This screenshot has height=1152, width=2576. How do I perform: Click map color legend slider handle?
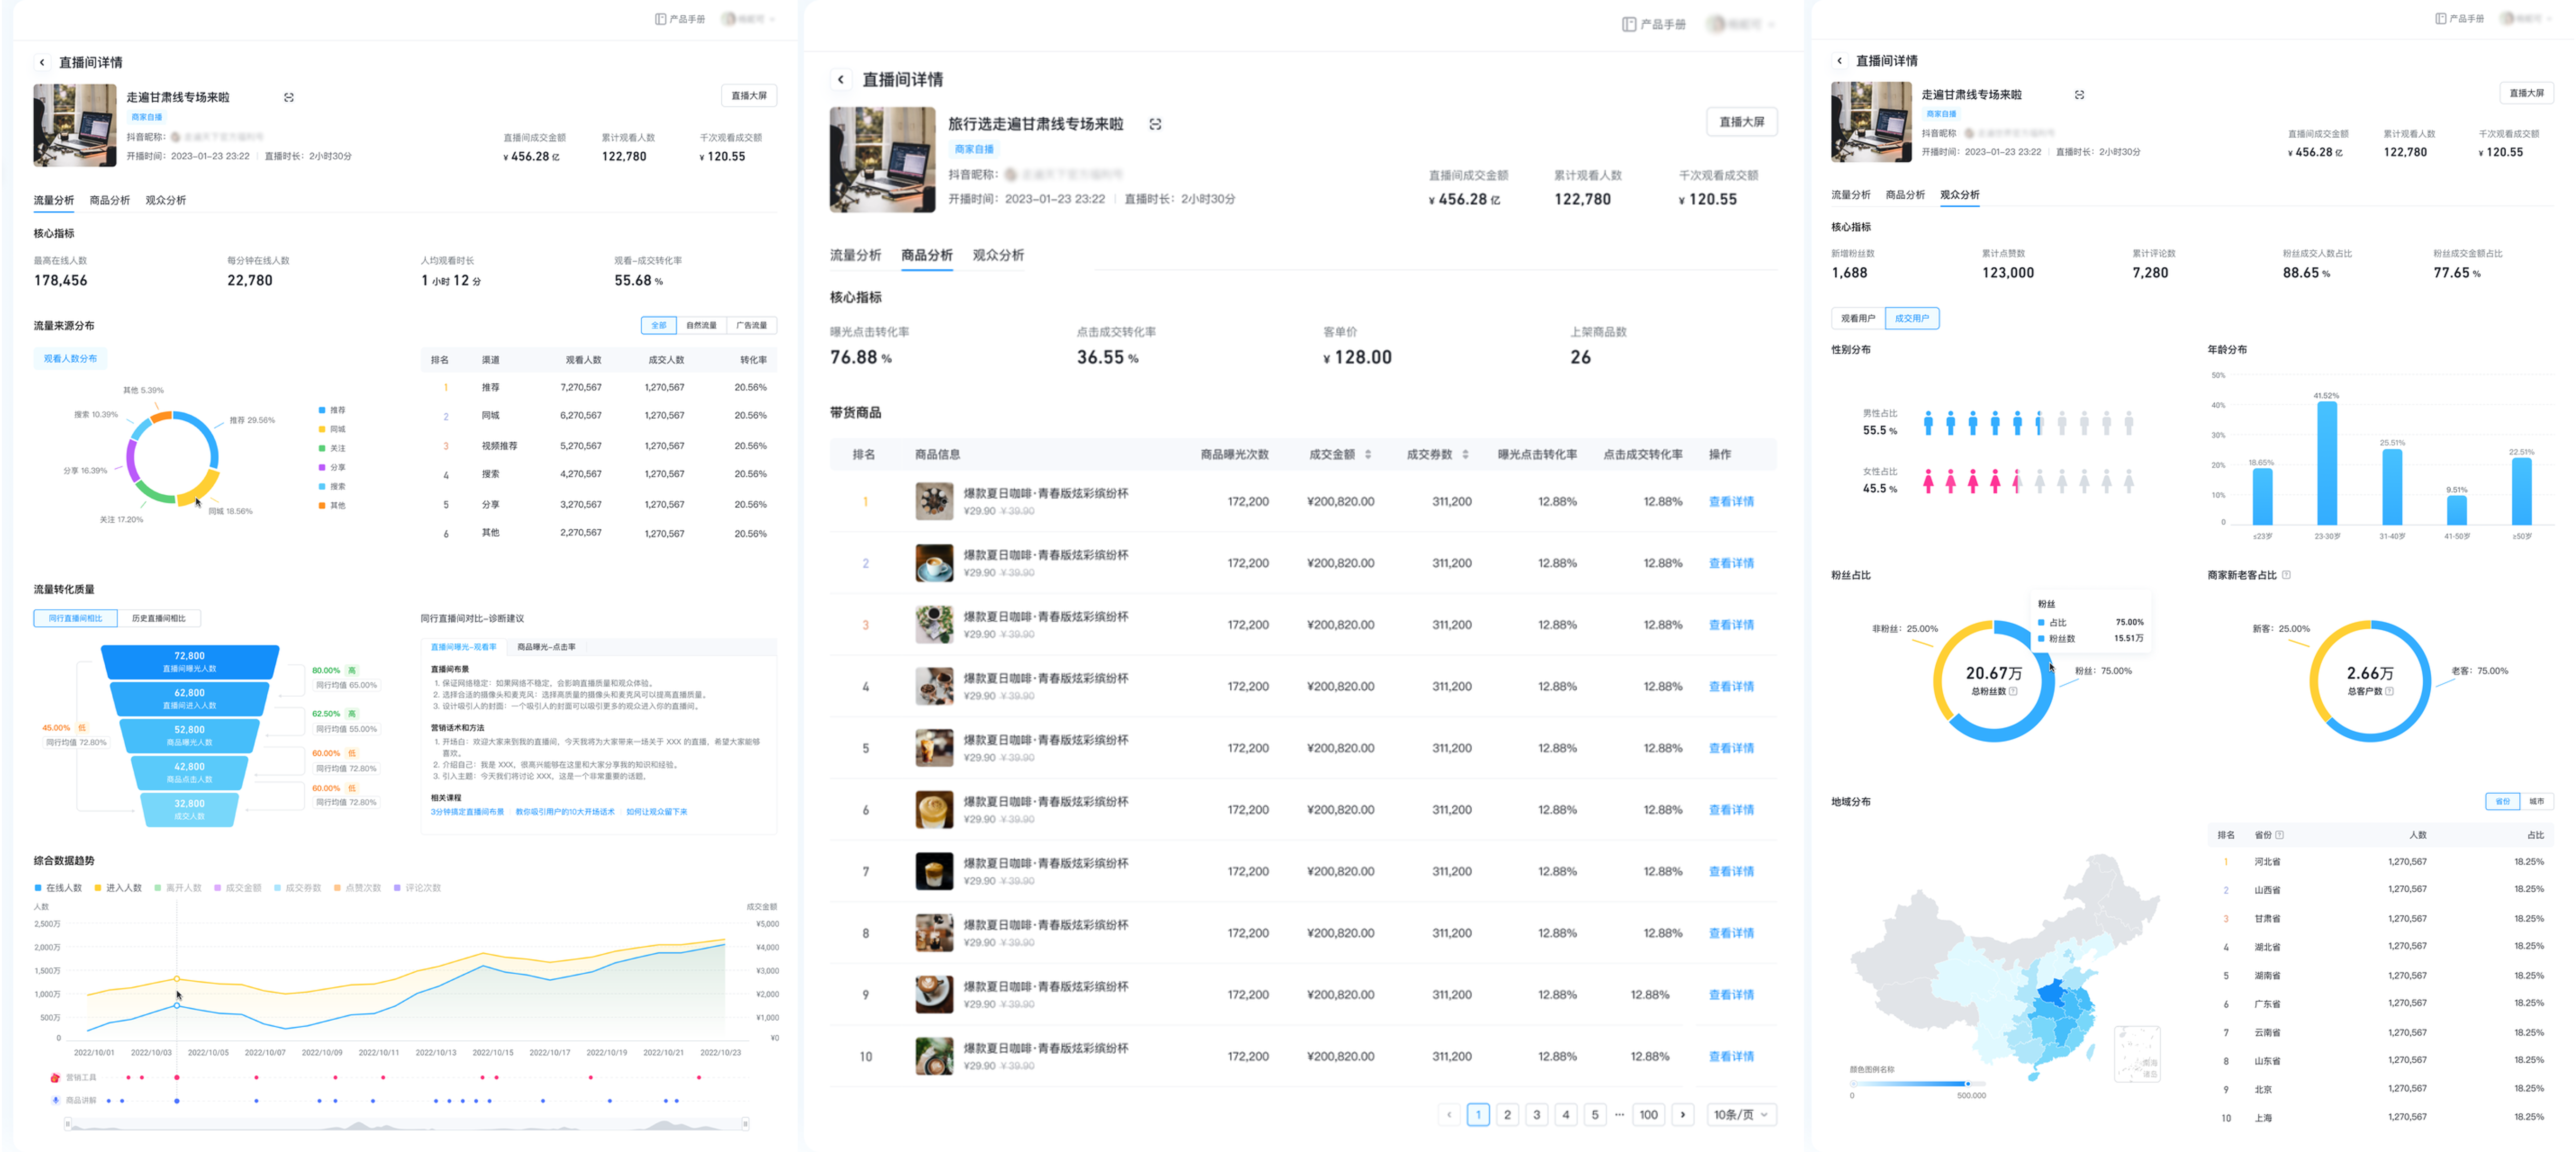pos(1967,1083)
